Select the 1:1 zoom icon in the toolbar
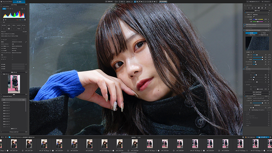 [124, 2]
